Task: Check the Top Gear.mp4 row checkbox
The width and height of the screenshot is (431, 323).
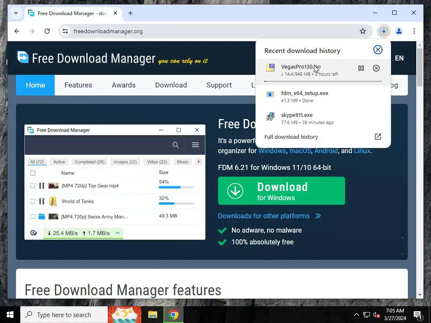Action: [x=33, y=185]
